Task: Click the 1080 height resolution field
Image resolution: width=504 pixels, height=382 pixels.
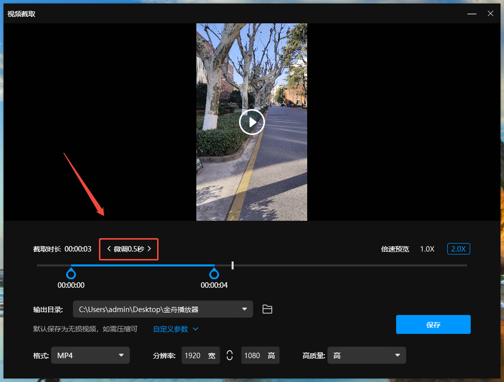Action: coord(260,355)
